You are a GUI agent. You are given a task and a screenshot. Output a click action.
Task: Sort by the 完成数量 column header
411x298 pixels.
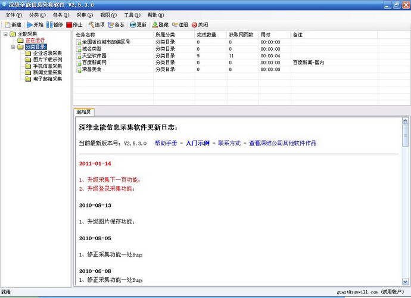211,35
